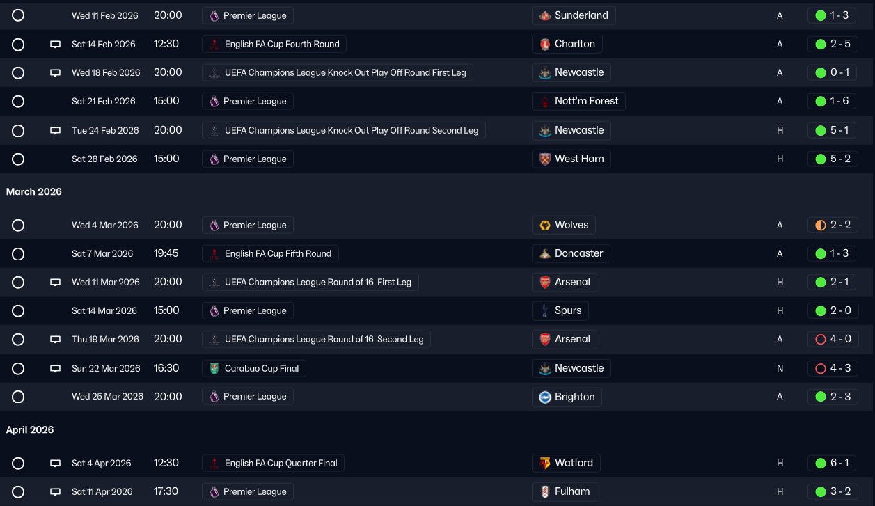Screen dimensions: 875x506
Task: Select the radio circle for Sunderland fixture
Action: [x=18, y=15]
